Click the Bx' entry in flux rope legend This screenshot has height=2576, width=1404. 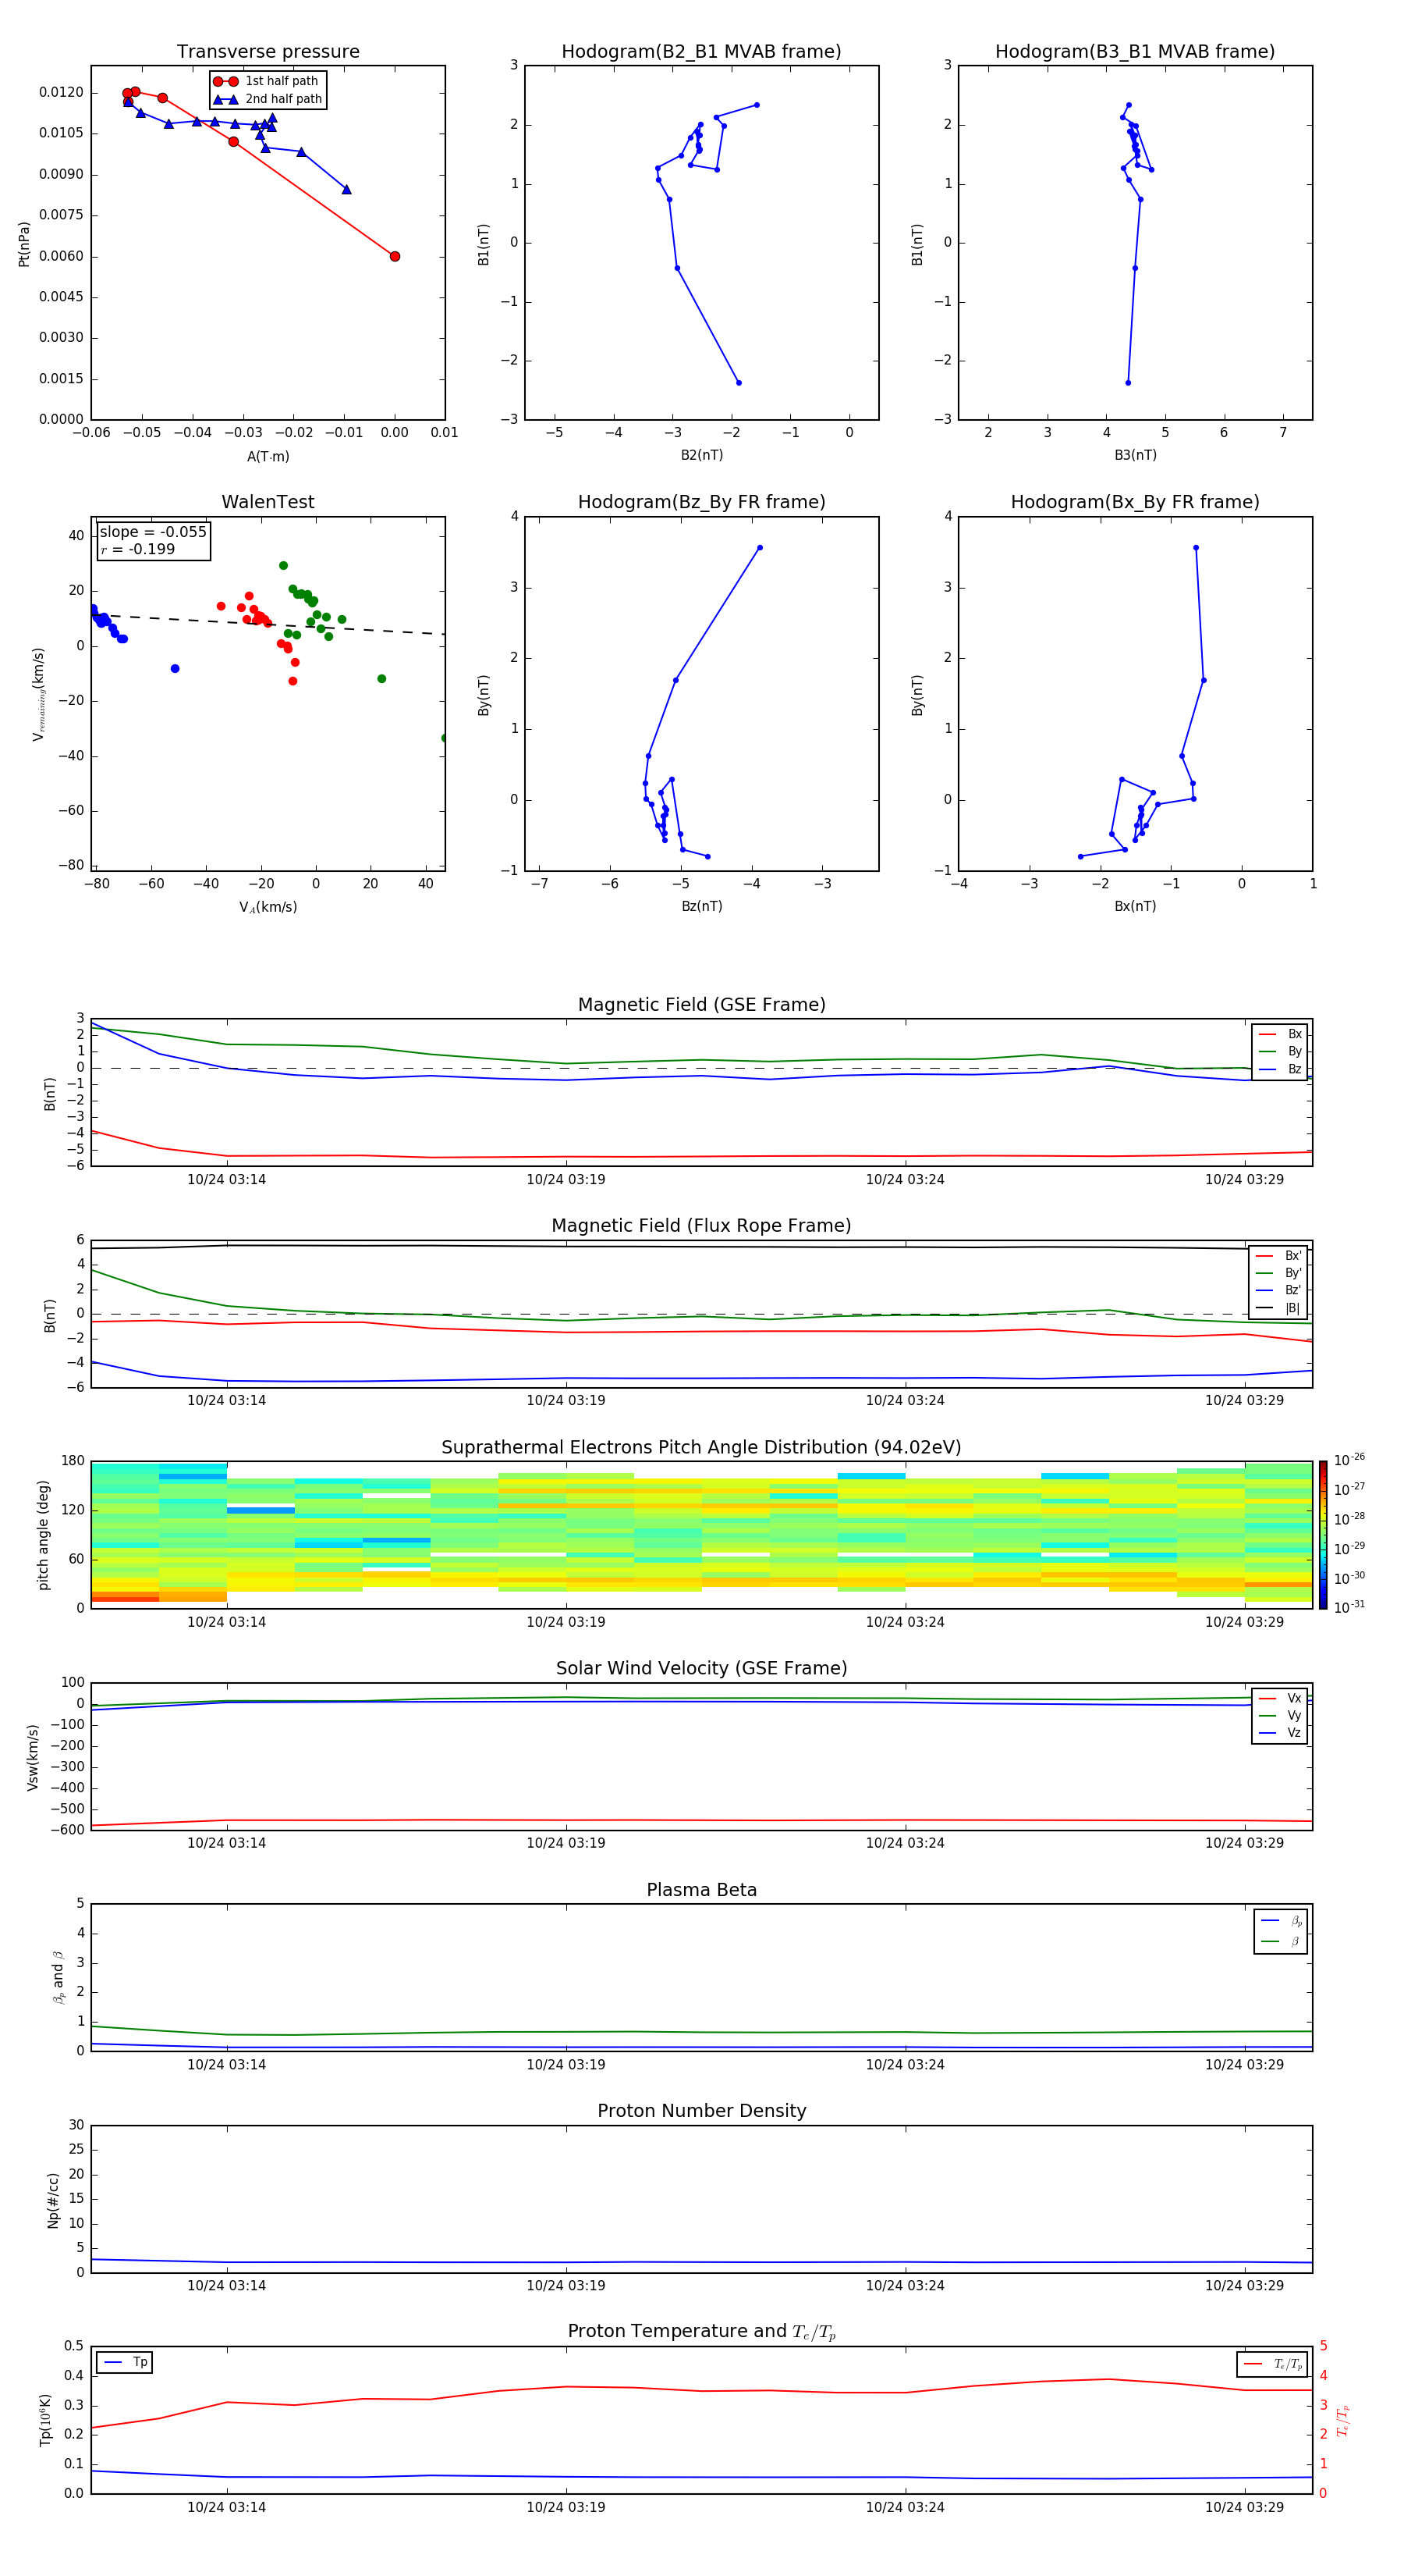coord(1279,1257)
